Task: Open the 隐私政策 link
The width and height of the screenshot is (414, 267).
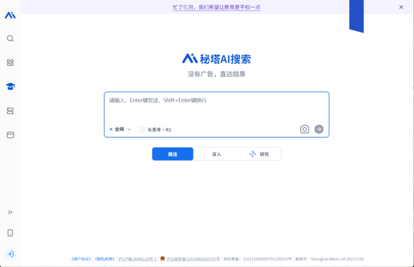Action: coord(105,259)
